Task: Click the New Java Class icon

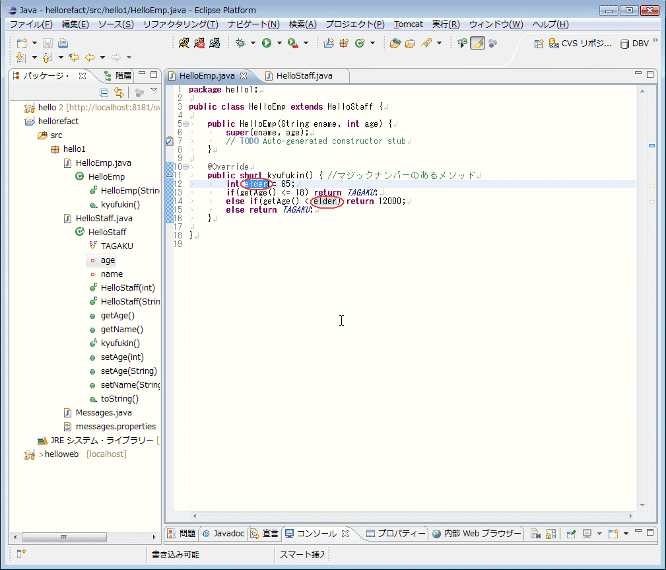Action: point(360,43)
